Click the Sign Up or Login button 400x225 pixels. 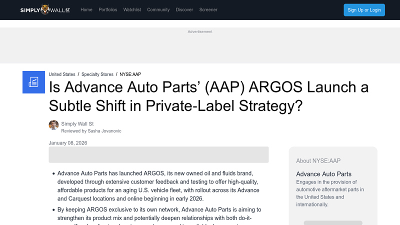364,10
